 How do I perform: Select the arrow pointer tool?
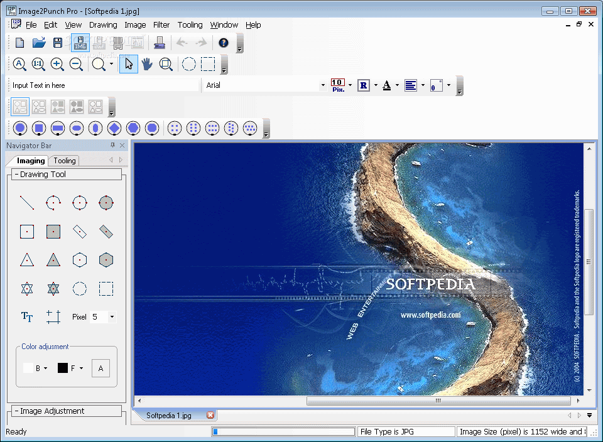tap(129, 64)
